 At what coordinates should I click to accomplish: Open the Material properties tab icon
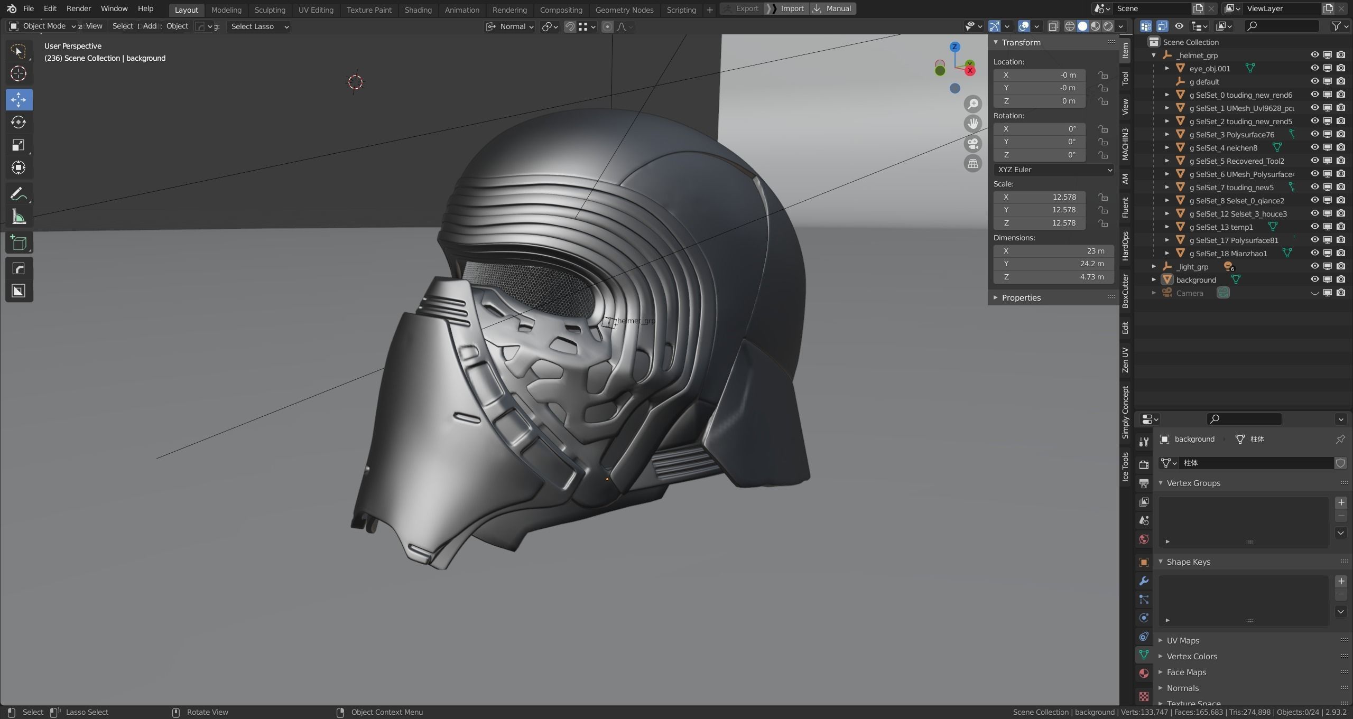[x=1144, y=673]
